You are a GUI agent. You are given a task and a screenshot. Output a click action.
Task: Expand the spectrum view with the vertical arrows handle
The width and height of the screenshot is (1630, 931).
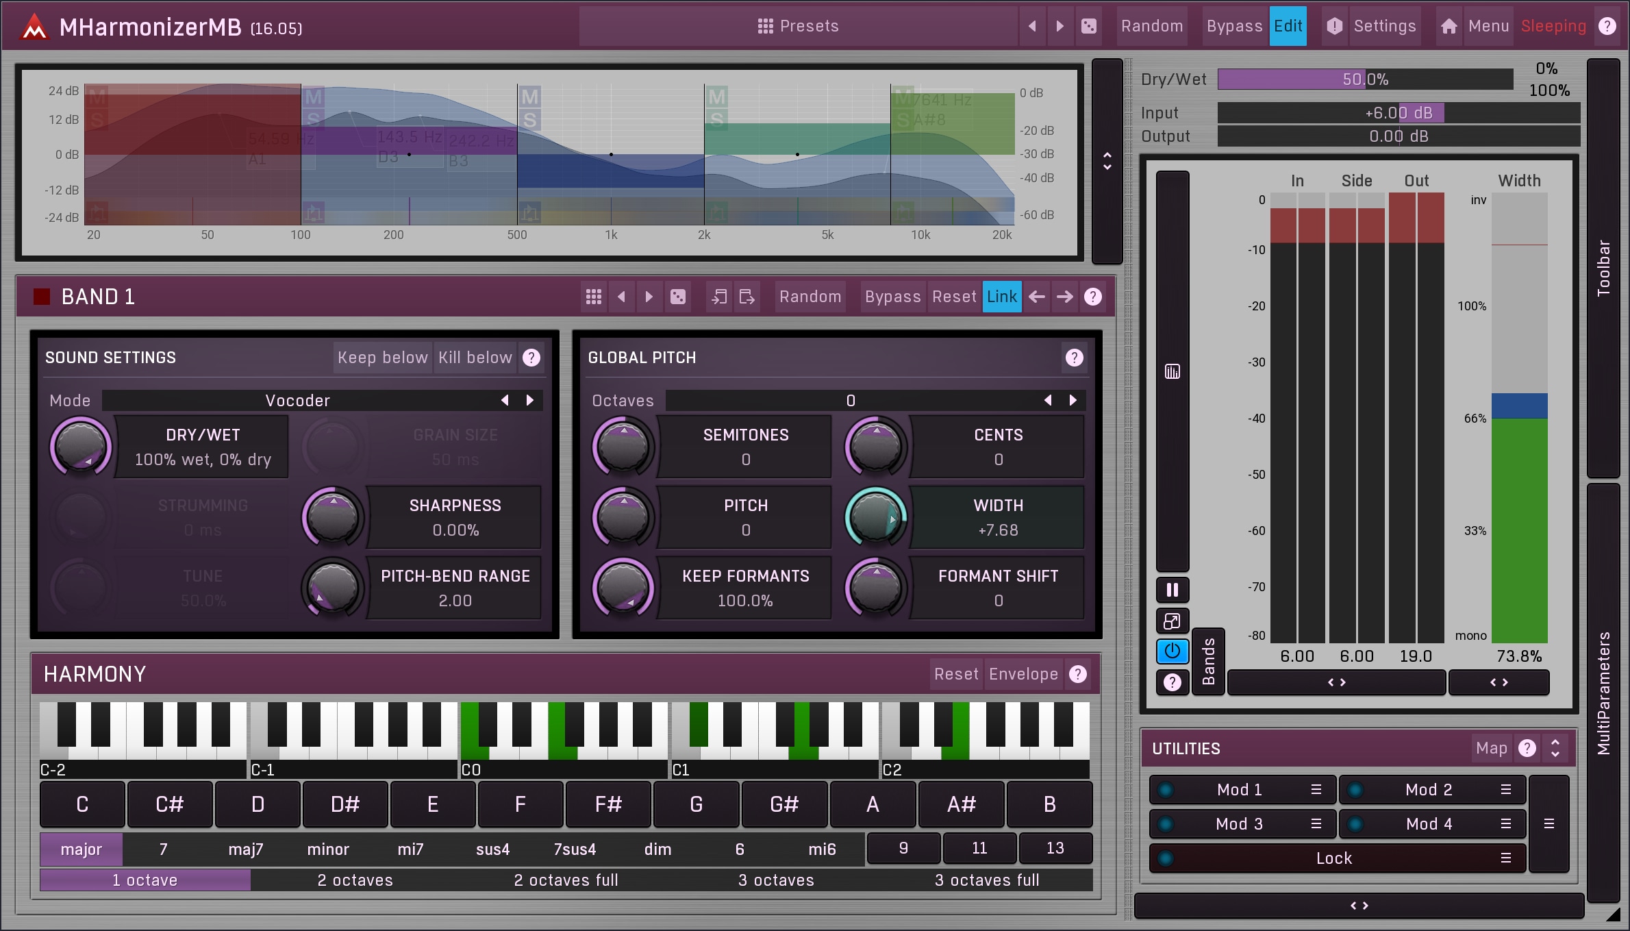[1107, 161]
